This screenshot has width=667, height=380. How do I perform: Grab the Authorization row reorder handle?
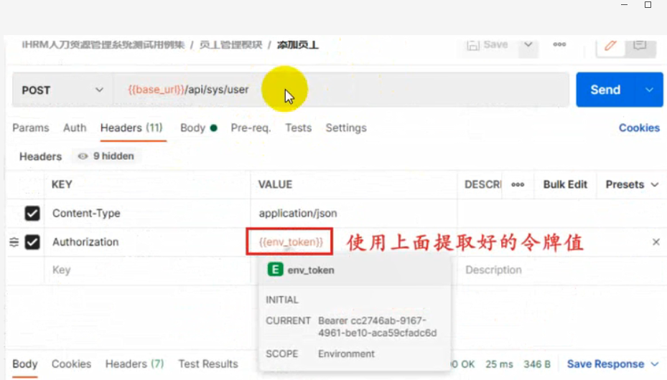(14, 242)
